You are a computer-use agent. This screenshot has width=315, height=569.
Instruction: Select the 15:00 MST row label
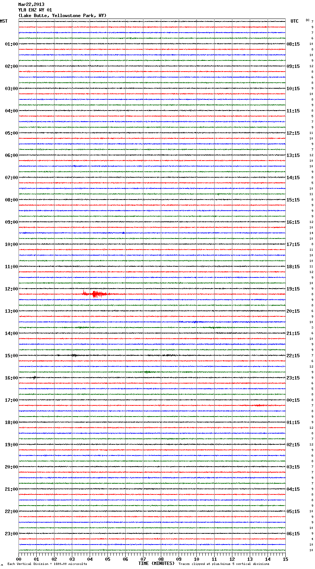point(11,356)
